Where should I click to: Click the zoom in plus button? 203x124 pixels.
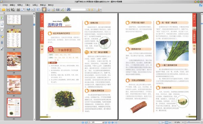click(x=202, y=122)
